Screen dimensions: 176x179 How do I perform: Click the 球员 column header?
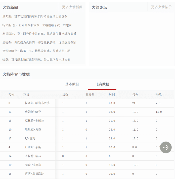click(x=26, y=94)
